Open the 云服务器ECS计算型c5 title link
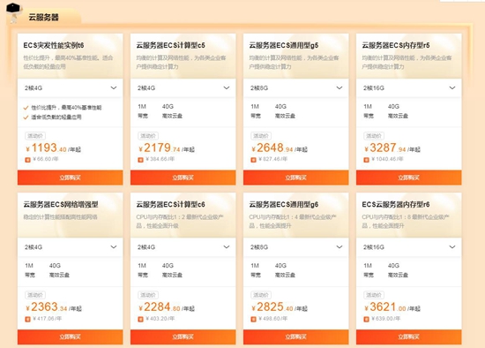The width and height of the screenshot is (485, 348). tap(171, 45)
